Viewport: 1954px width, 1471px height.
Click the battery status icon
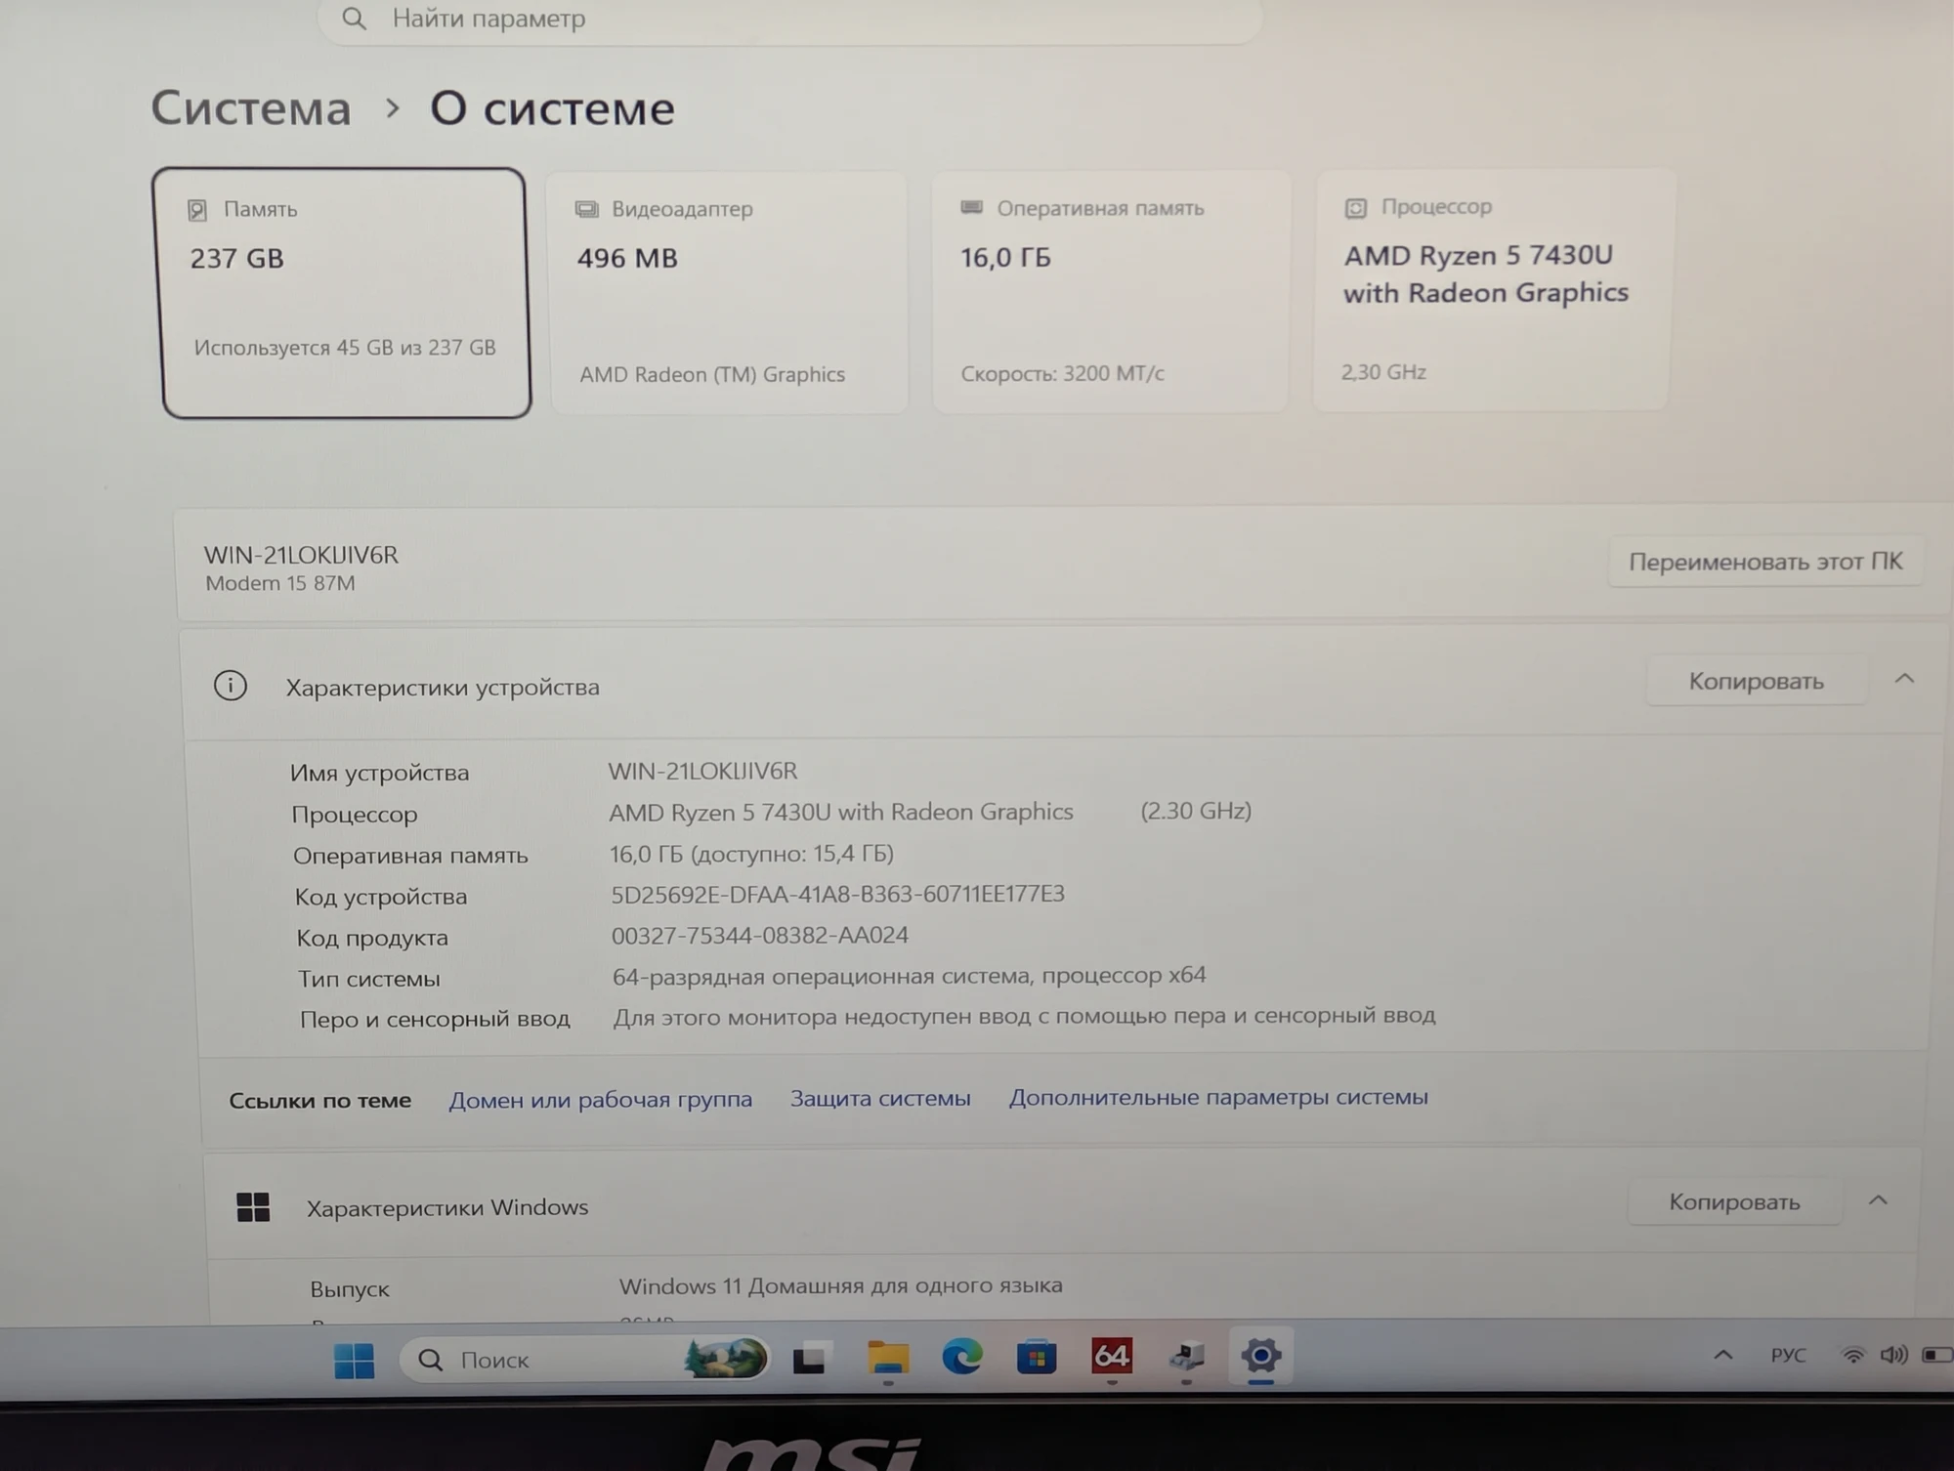click(x=1936, y=1355)
